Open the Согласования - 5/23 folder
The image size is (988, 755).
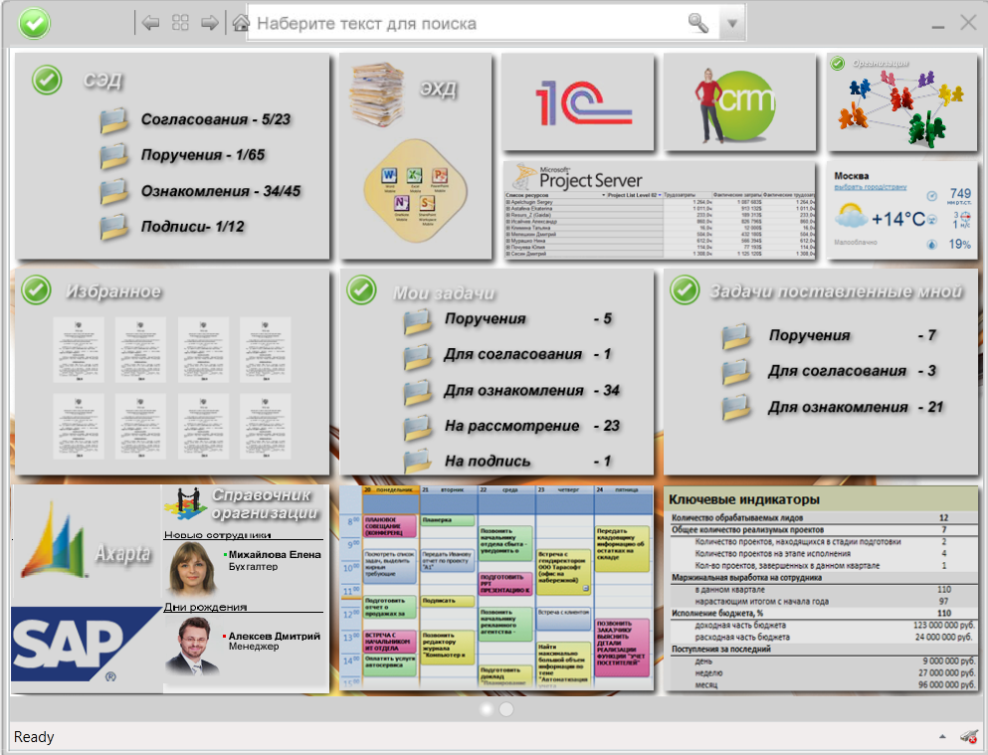tap(215, 120)
